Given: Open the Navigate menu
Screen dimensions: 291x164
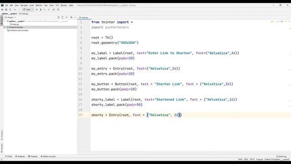Looking at the screenshot, I should [24, 5].
